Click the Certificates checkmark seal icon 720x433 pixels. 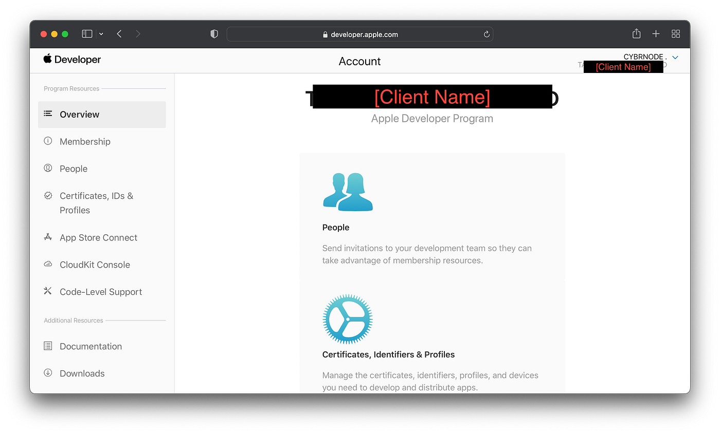point(48,195)
